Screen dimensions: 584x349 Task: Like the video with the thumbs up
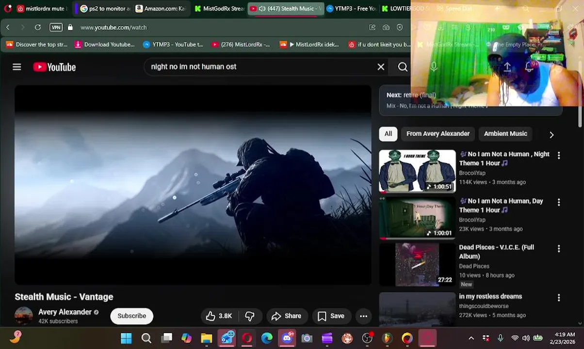219,316
